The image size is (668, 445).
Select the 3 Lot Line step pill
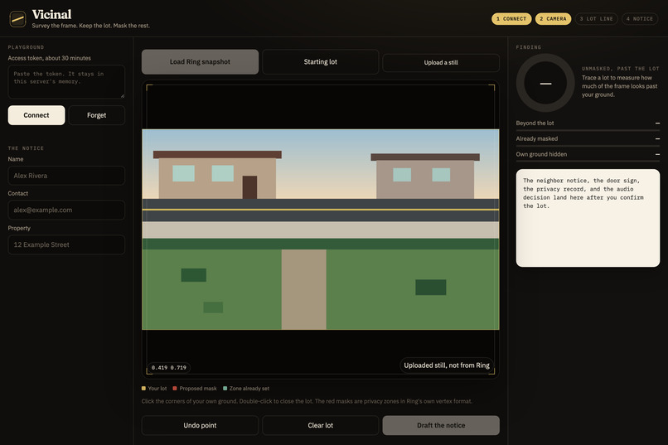pyautogui.click(x=597, y=19)
